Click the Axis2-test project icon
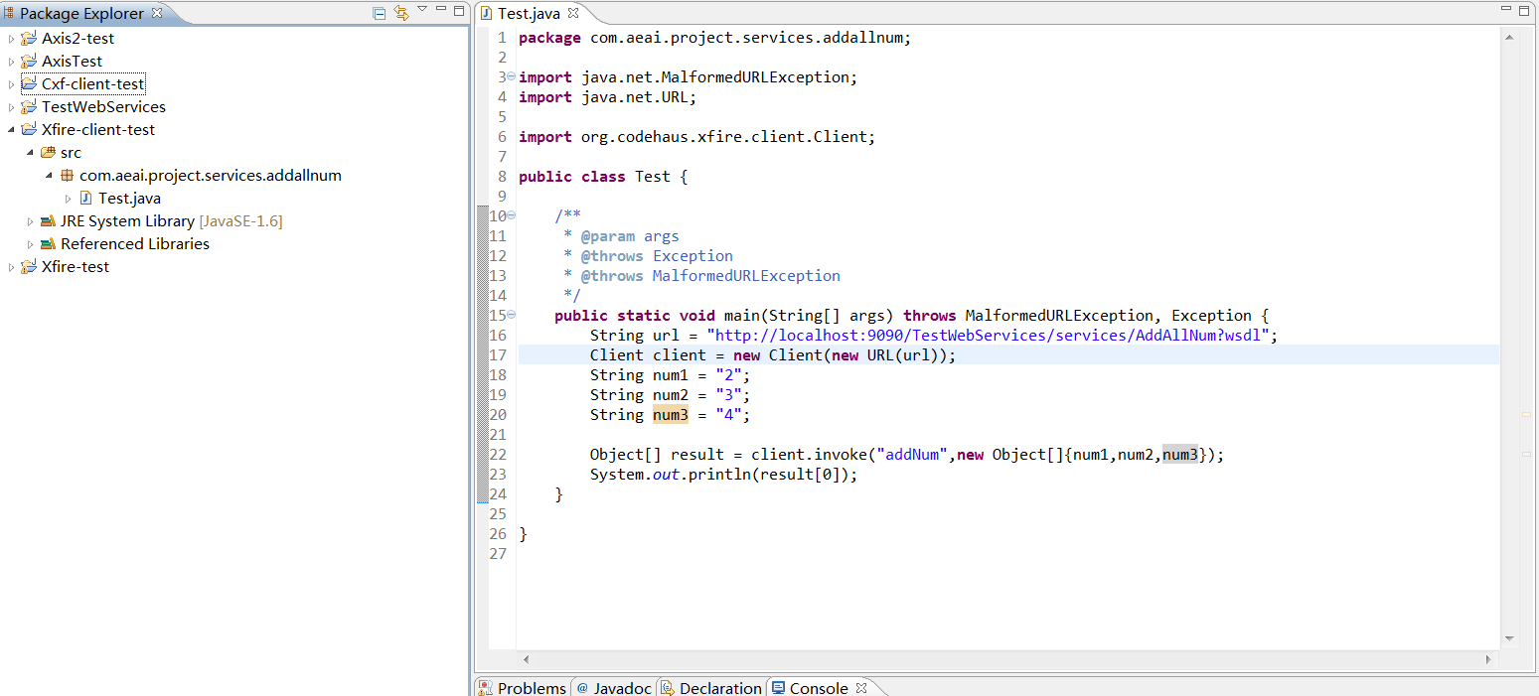 point(29,39)
